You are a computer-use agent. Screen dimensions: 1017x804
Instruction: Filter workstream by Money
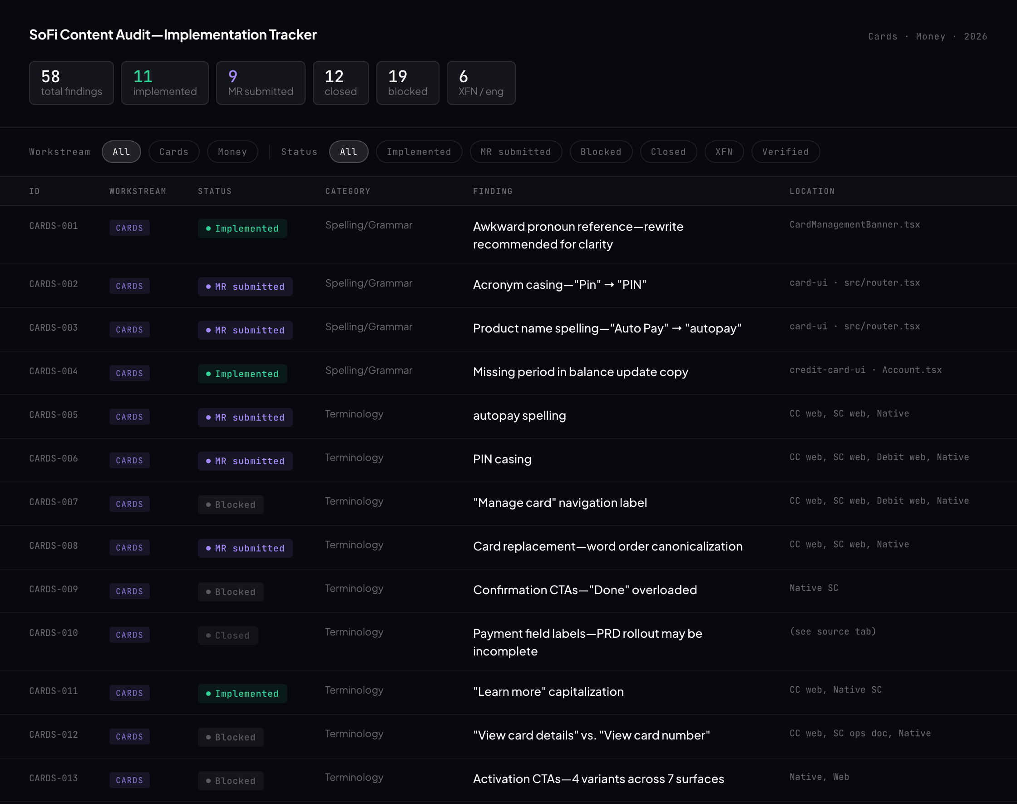pos(232,152)
